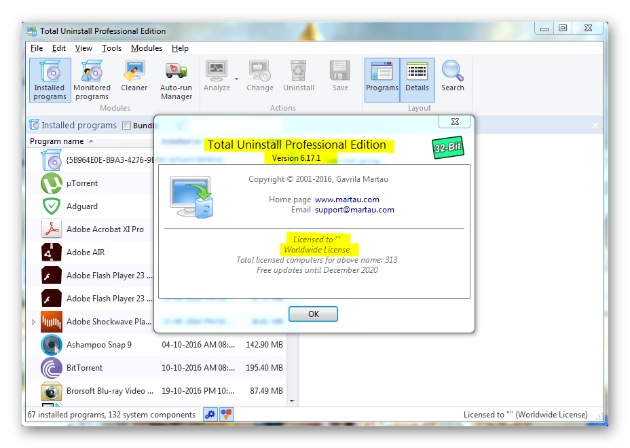Select the BitTorrent icon

pos(52,368)
